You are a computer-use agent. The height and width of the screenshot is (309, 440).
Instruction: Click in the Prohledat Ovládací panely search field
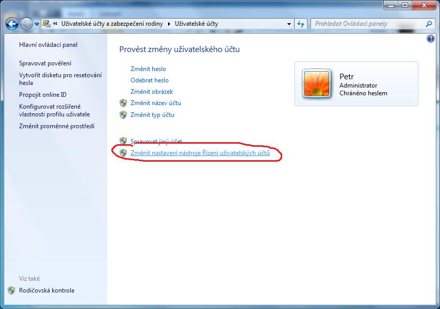point(368,24)
